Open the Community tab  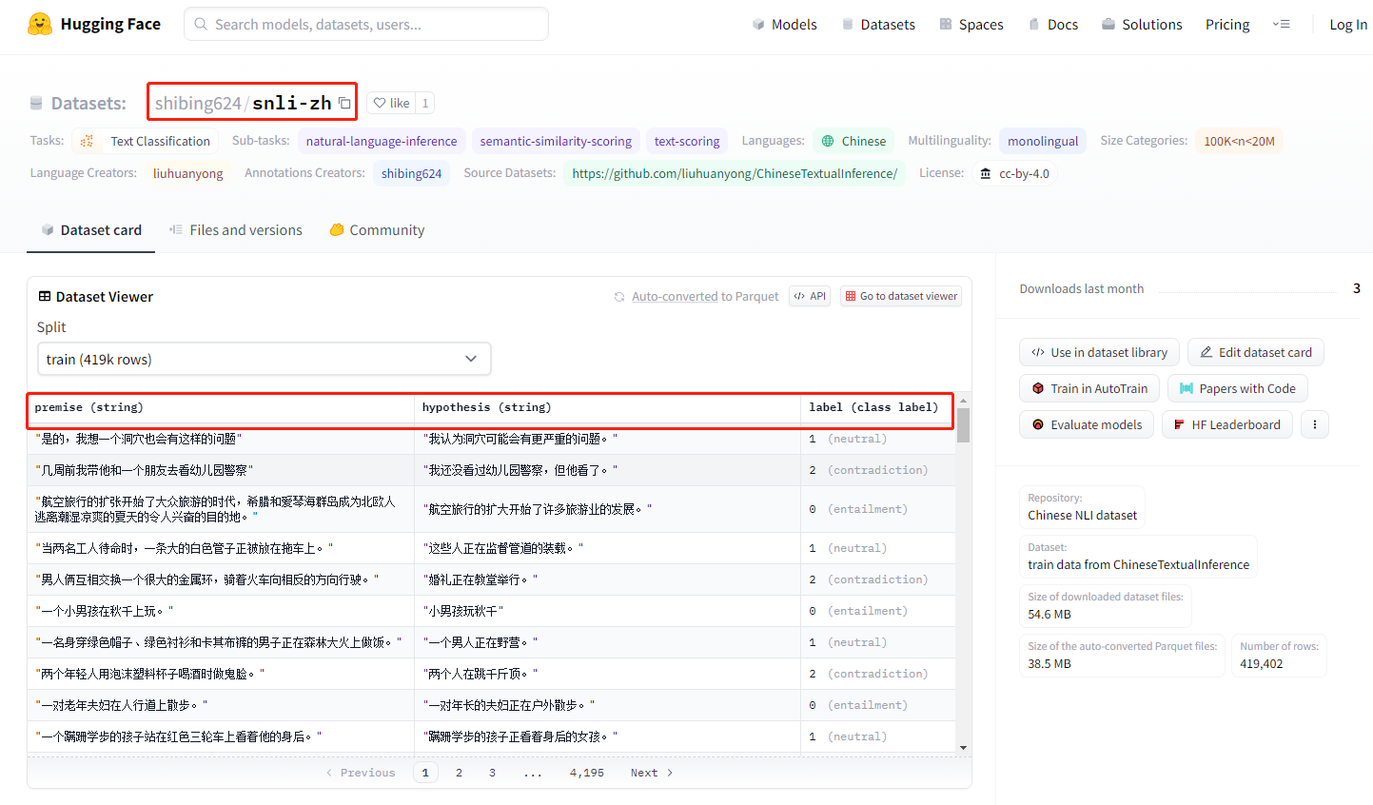377,230
